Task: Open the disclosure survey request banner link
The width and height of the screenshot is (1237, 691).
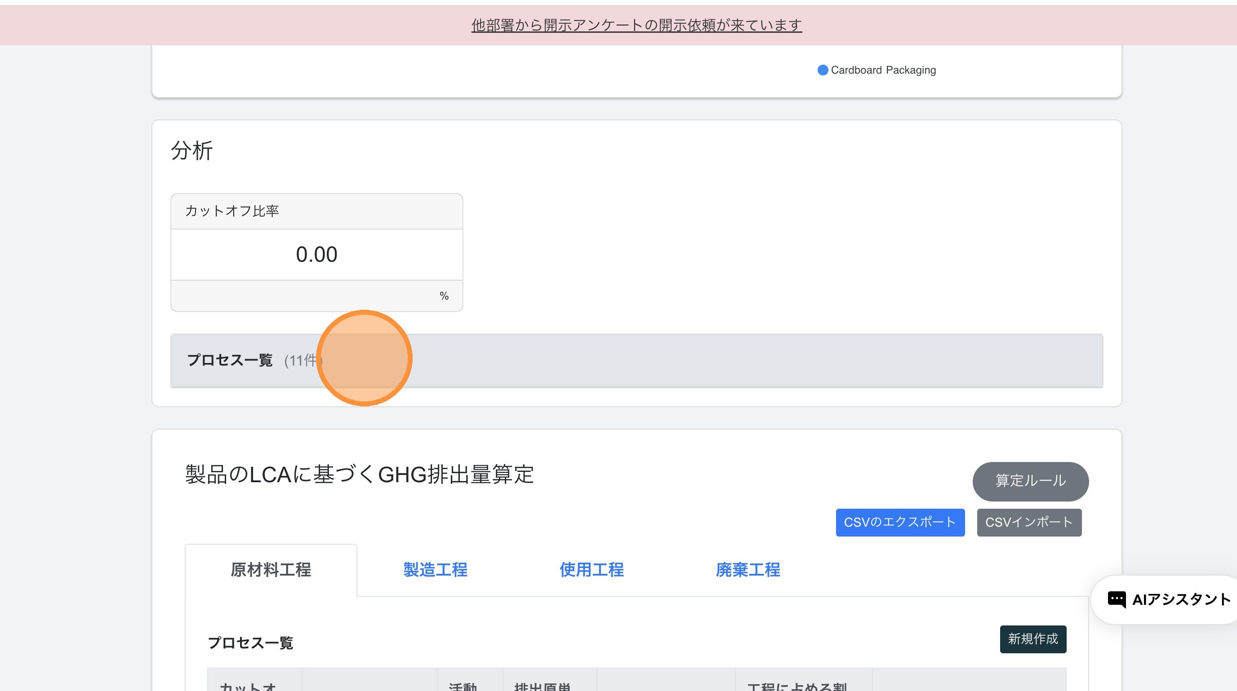Action: pyautogui.click(x=636, y=25)
